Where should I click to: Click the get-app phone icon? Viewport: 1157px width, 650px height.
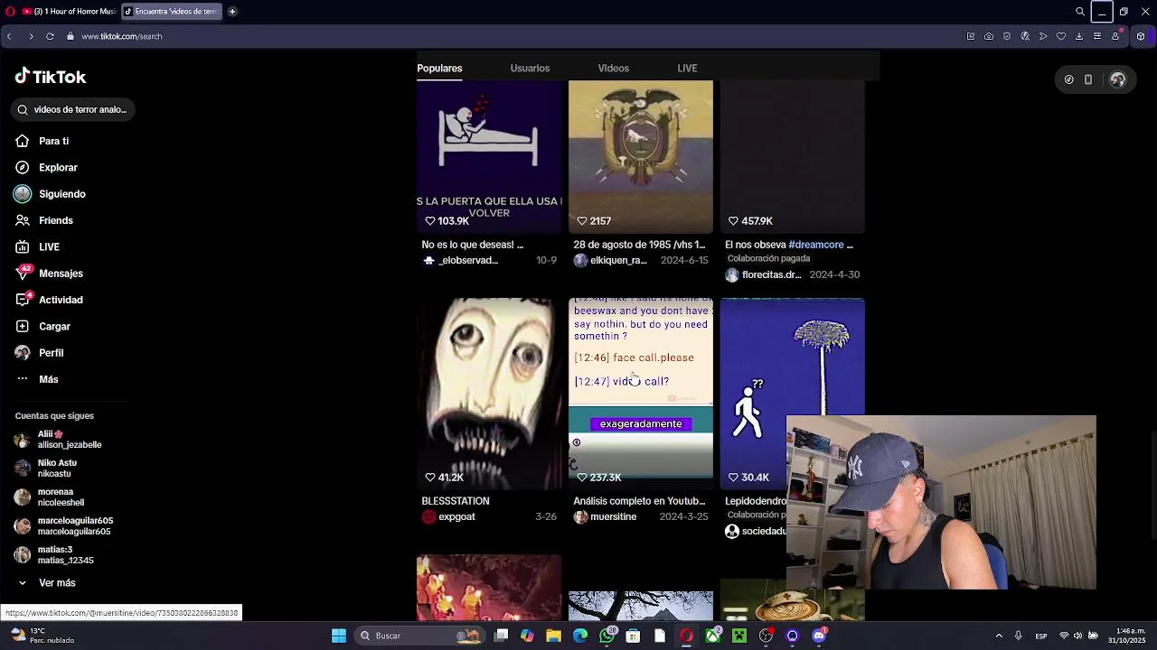click(1088, 79)
